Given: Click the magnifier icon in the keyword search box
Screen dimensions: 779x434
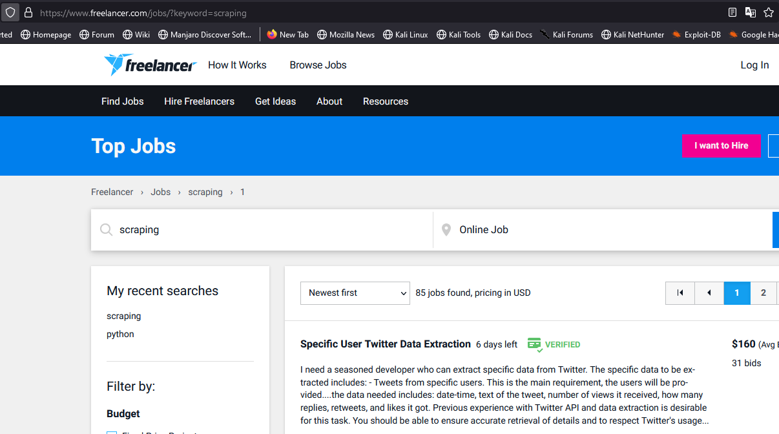Looking at the screenshot, I should pyautogui.click(x=106, y=230).
